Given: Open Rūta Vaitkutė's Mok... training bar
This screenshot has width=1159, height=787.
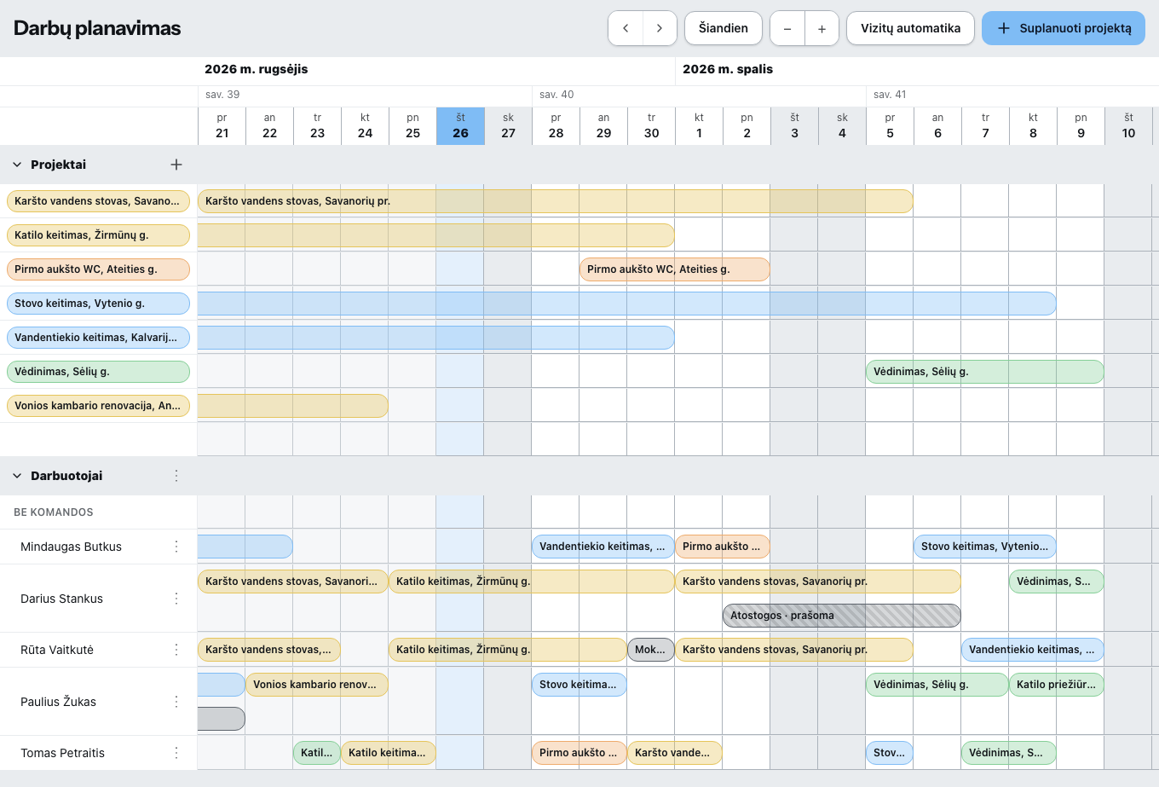Looking at the screenshot, I should tap(651, 650).
